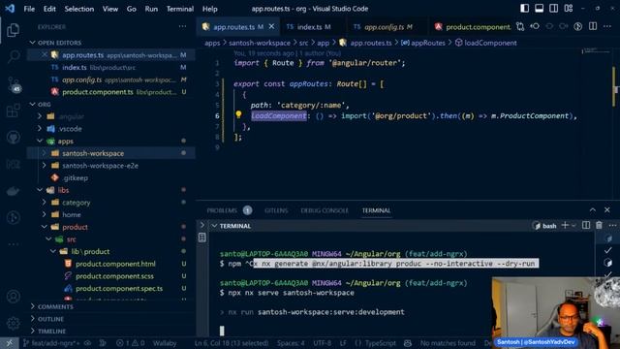Open the Terminal menu

point(180,9)
